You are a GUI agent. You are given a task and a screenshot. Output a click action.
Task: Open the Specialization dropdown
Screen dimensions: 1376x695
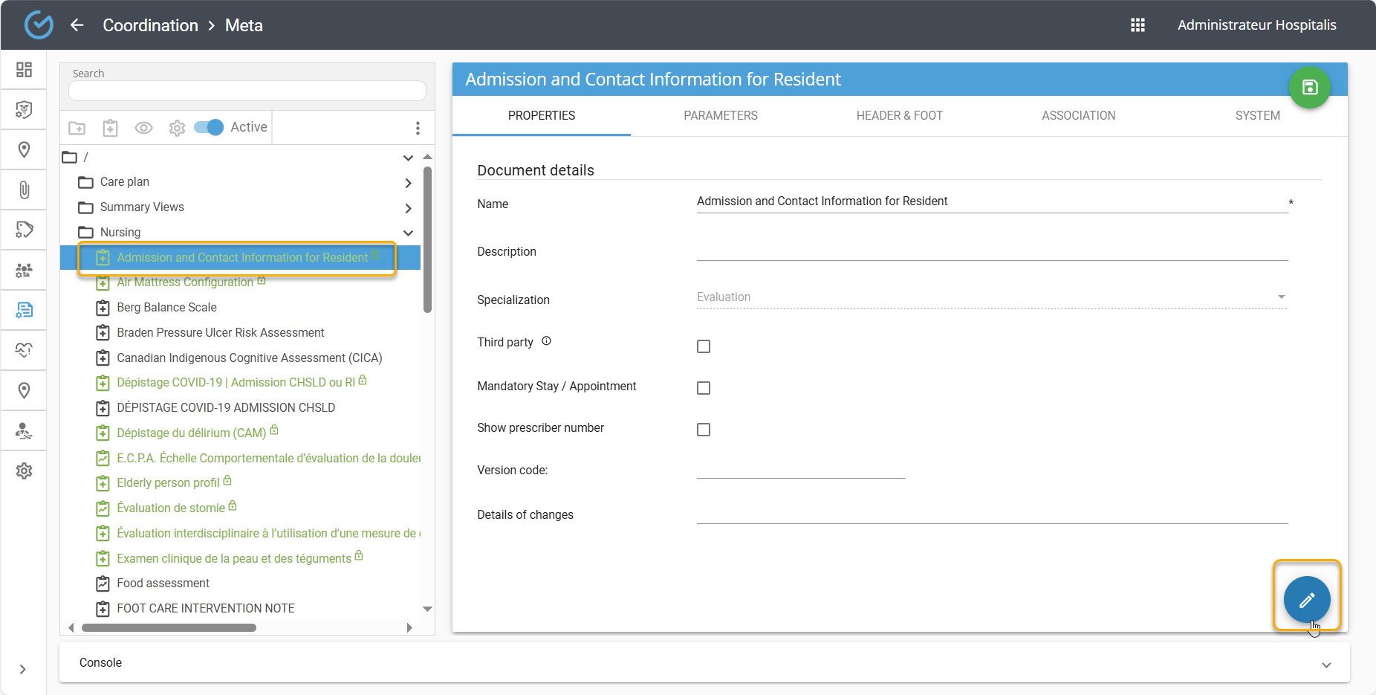pos(990,297)
